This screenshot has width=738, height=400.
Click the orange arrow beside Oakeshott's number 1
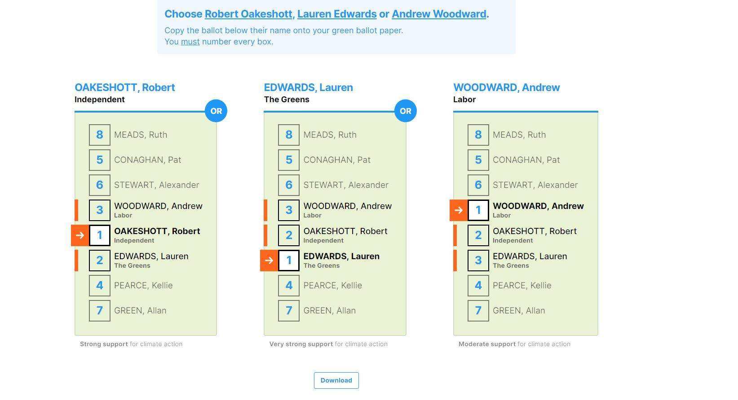80,235
